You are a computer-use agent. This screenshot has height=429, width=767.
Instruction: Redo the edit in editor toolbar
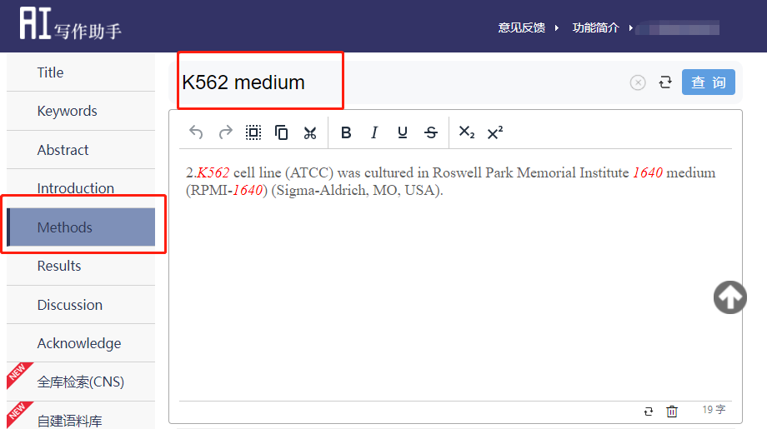click(225, 132)
